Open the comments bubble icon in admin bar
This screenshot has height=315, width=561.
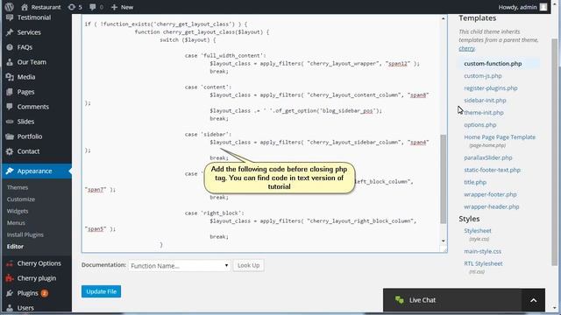(93, 7)
